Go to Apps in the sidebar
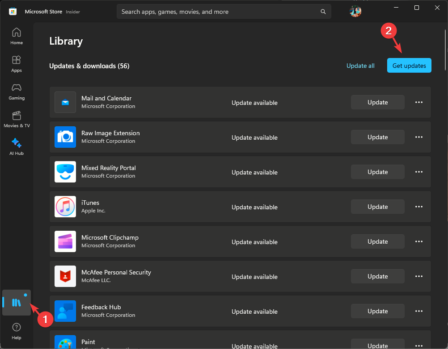 coord(17,64)
